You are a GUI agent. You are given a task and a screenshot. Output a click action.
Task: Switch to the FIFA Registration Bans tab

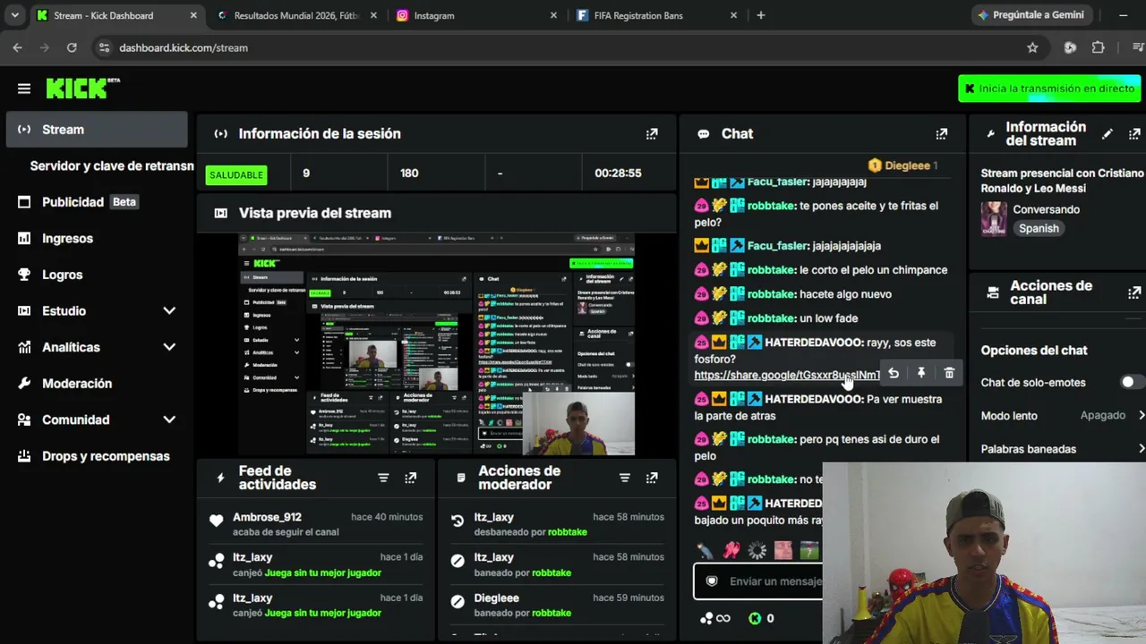pos(657,15)
